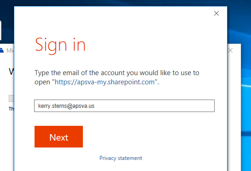The height and width of the screenshot is (171, 251).
Task: Click the orange Sign in heading
Action: 60,45
